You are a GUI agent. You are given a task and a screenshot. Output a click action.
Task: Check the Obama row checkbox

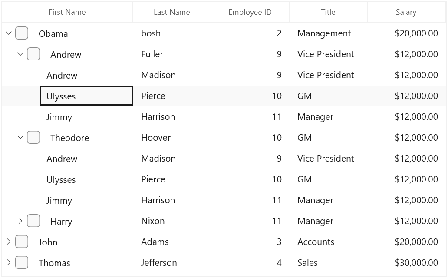pyautogui.click(x=22, y=33)
